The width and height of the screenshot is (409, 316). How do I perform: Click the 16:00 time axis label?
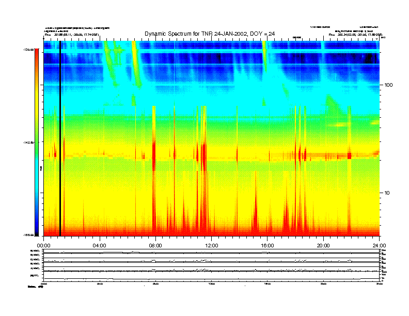click(268, 246)
